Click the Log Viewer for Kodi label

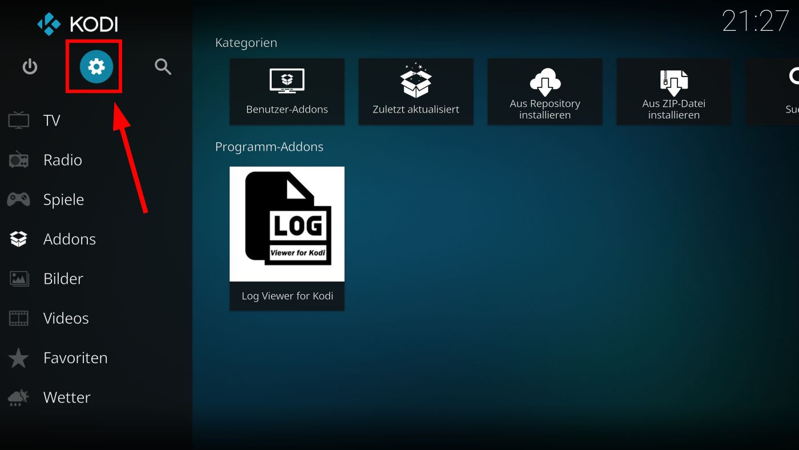click(287, 296)
